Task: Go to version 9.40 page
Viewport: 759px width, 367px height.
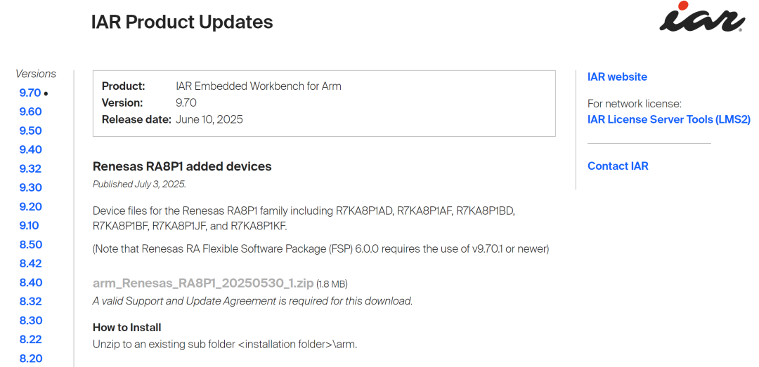Action: [30, 150]
